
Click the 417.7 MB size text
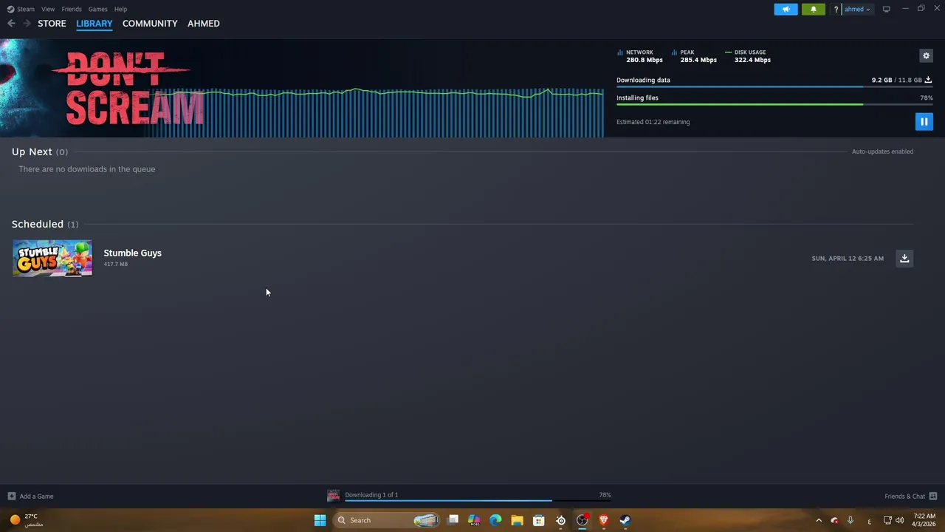click(x=116, y=264)
